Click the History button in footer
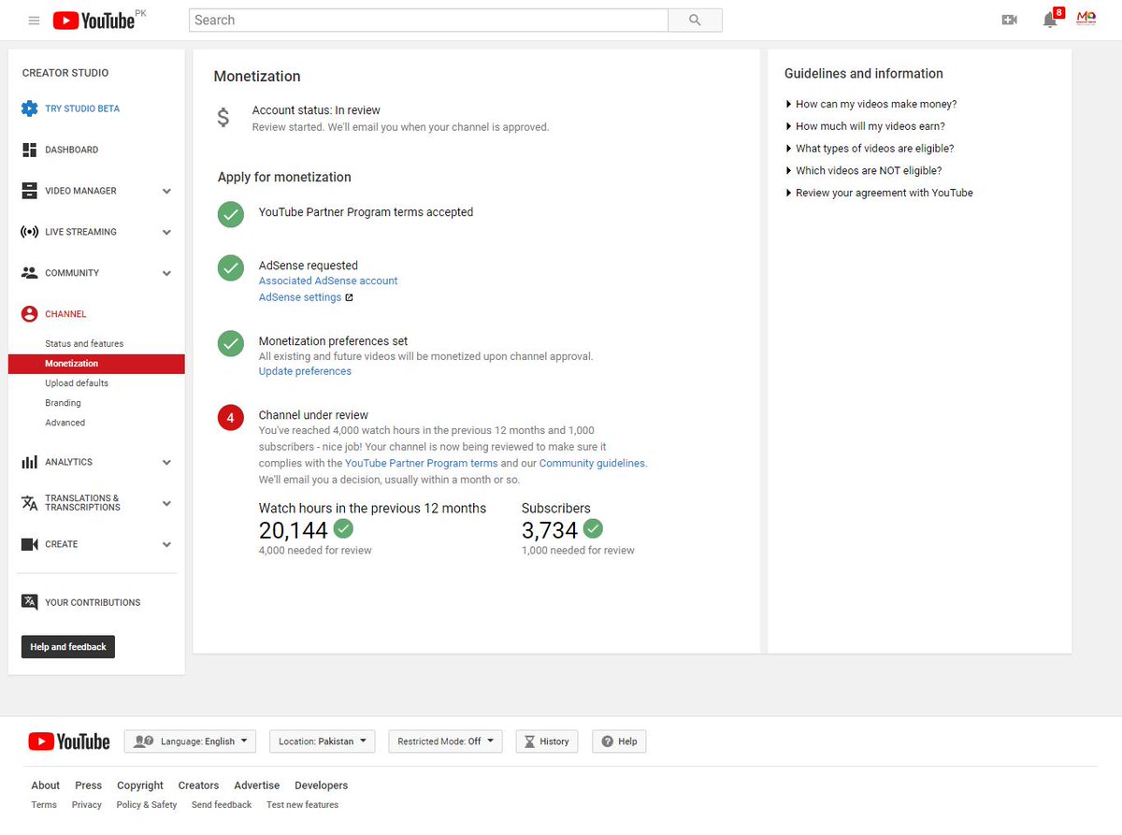The image size is (1122, 835). tap(547, 741)
